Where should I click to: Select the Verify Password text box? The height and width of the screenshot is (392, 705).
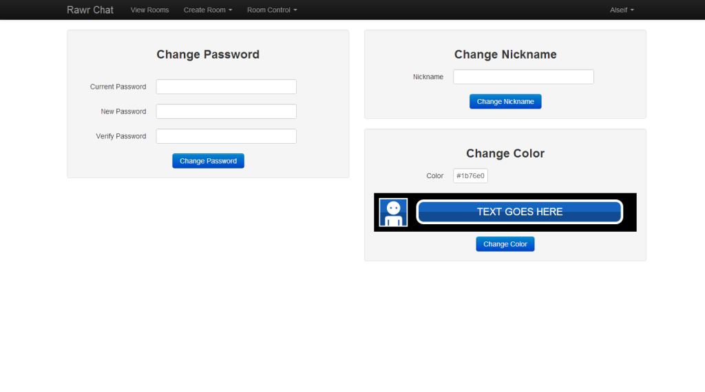pos(226,136)
